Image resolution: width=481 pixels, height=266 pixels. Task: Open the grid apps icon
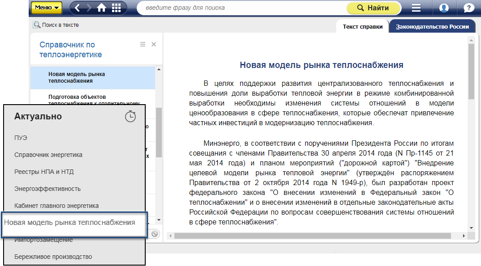point(116,8)
